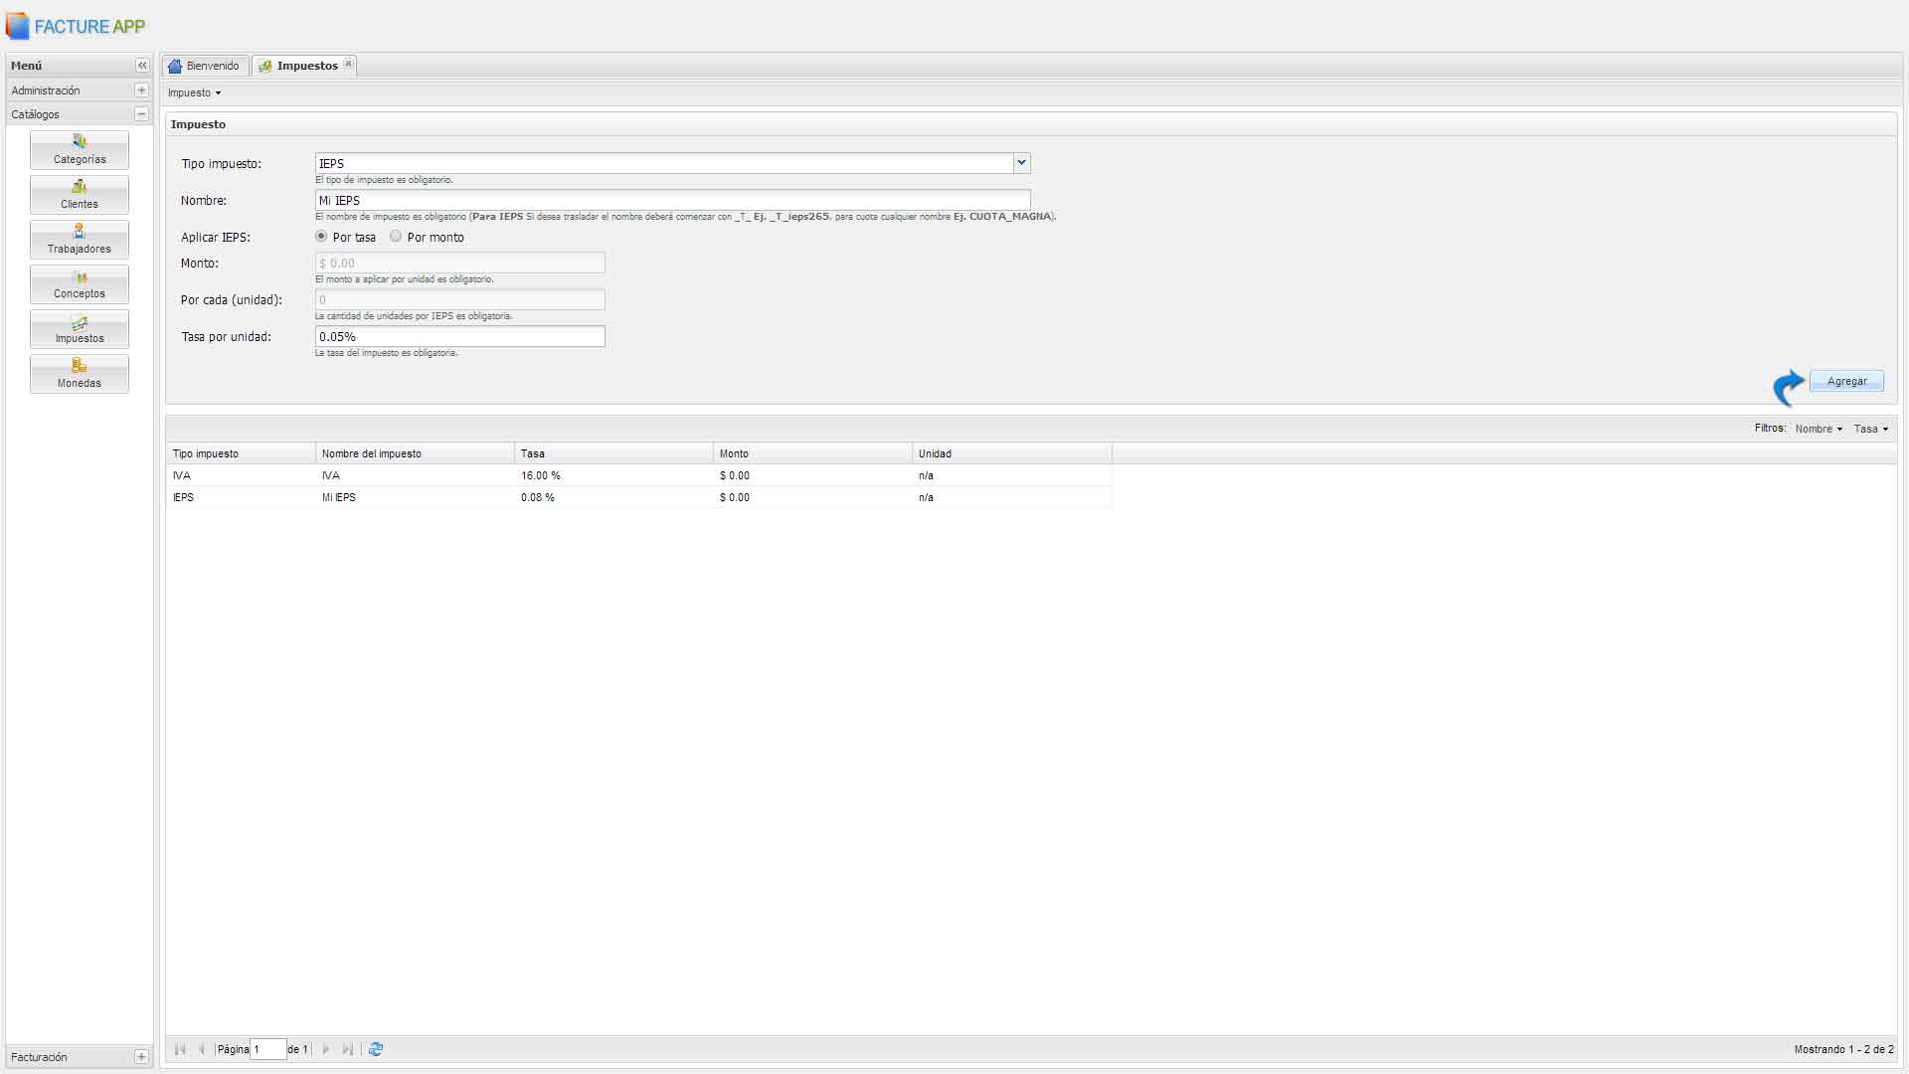Collapse the Catálogos menu section
This screenshot has width=1909, height=1074.
point(141,114)
